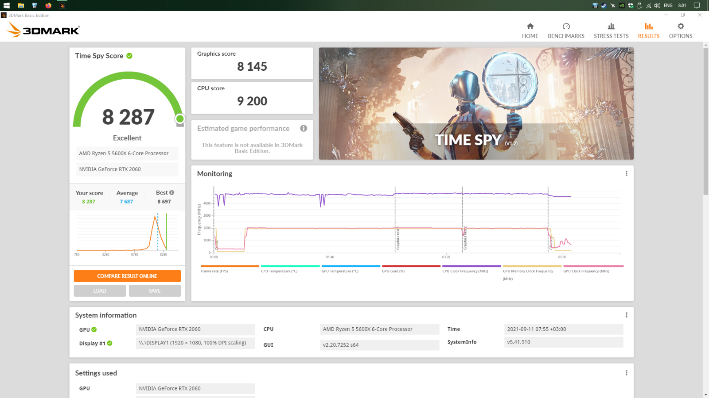The image size is (709, 398).
Task: Open the Settings used three-dot menu
Action: (626, 373)
